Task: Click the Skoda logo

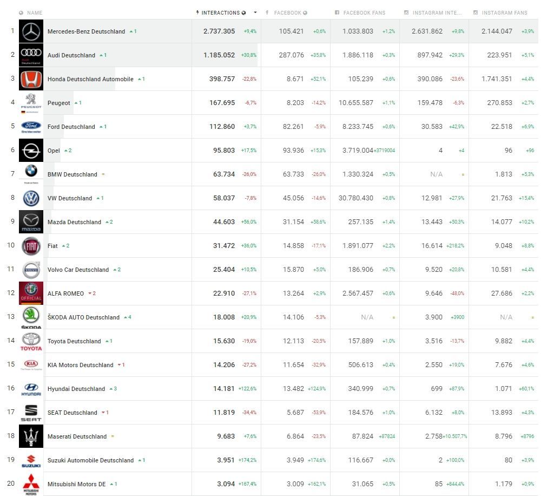Action: click(31, 317)
